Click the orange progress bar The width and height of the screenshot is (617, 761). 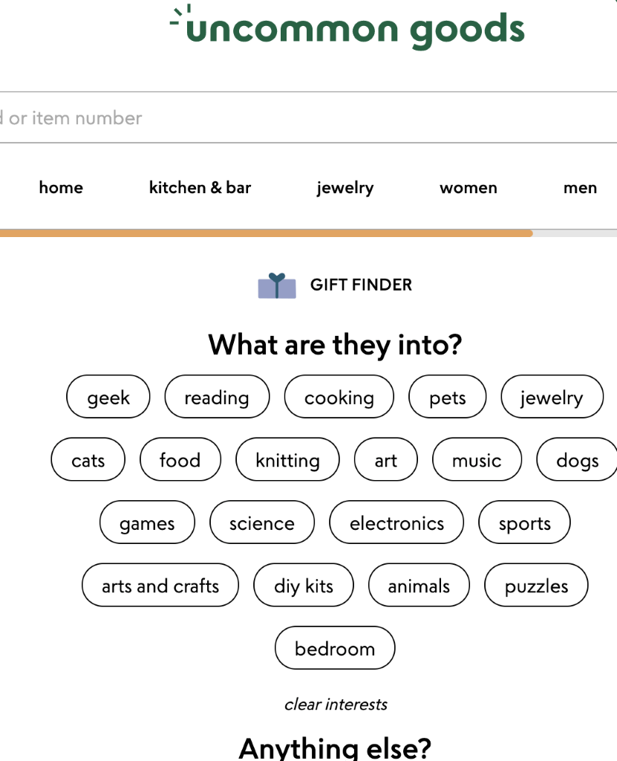point(266,233)
